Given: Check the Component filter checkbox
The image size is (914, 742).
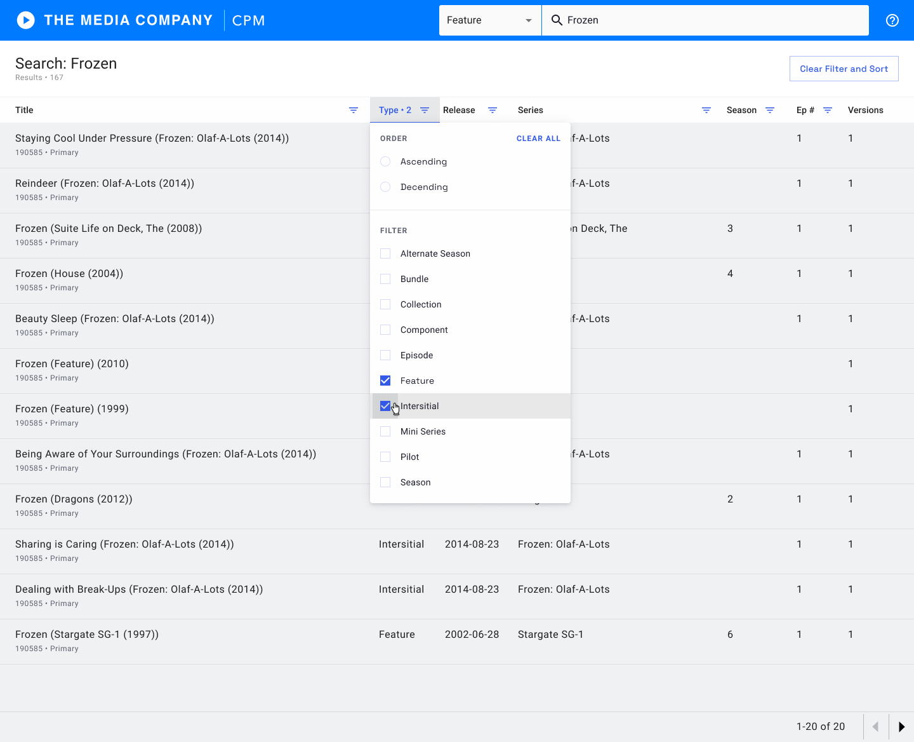Looking at the screenshot, I should click(x=385, y=330).
